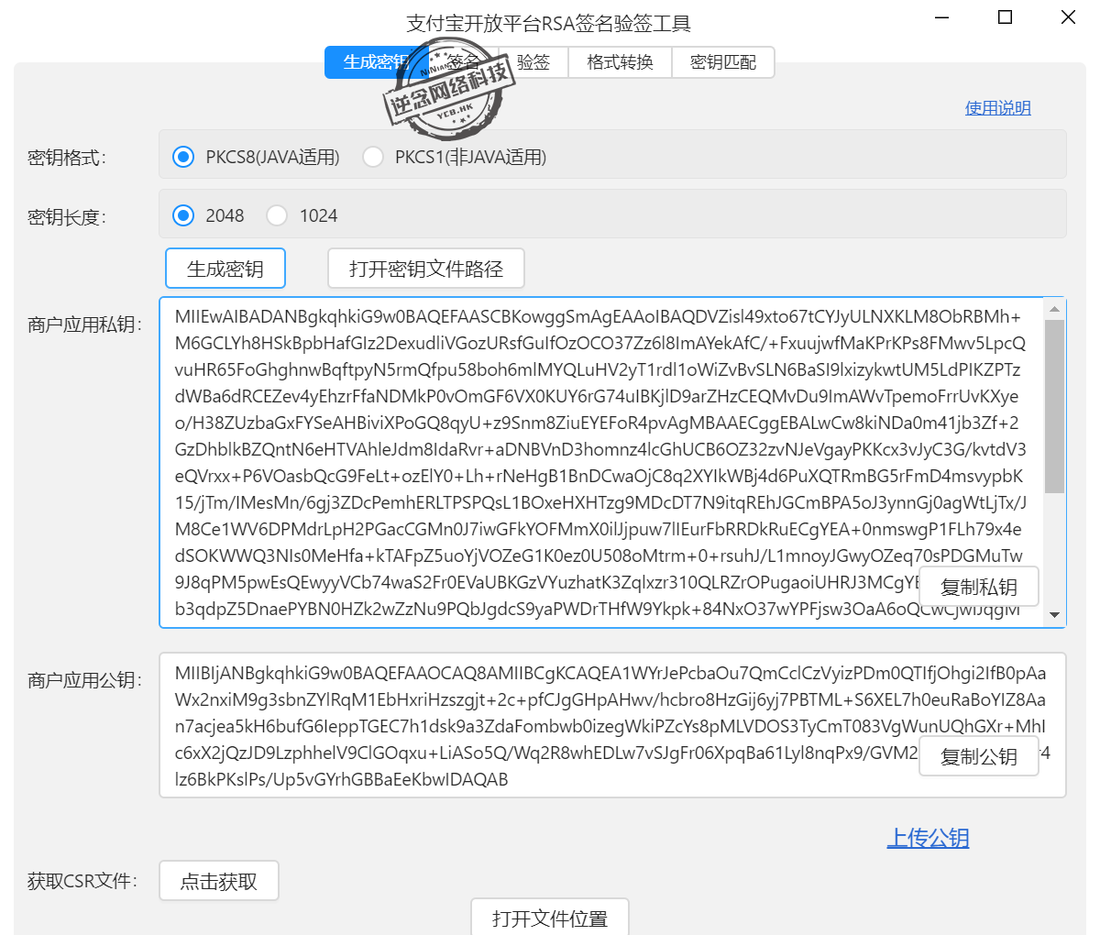This screenshot has height=935, width=1100.
Task: Close the RSA tool window
Action: pyautogui.click(x=1068, y=17)
